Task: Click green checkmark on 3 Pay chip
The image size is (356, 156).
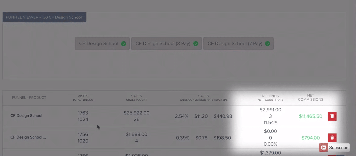Action: click(x=196, y=44)
